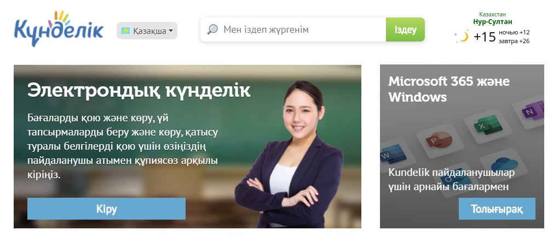
Task: Open the Нур-Султан city link
Action: point(492,21)
